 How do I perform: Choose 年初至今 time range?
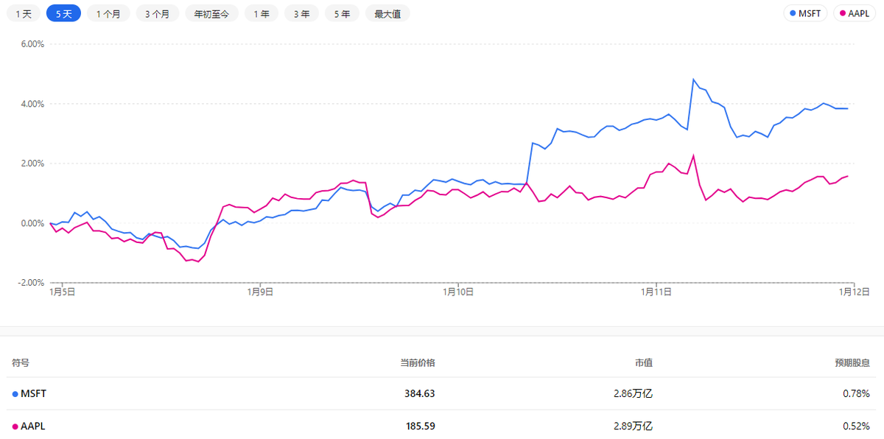[211, 13]
